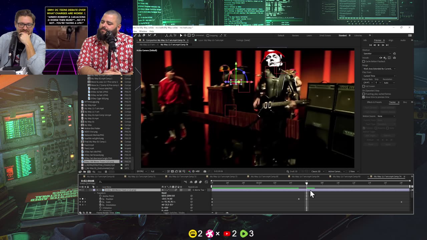Viewport: 427px width, 240px height.
Task: Click the Composition Mini-Flowchart icon in timeline
Action: click(185, 182)
